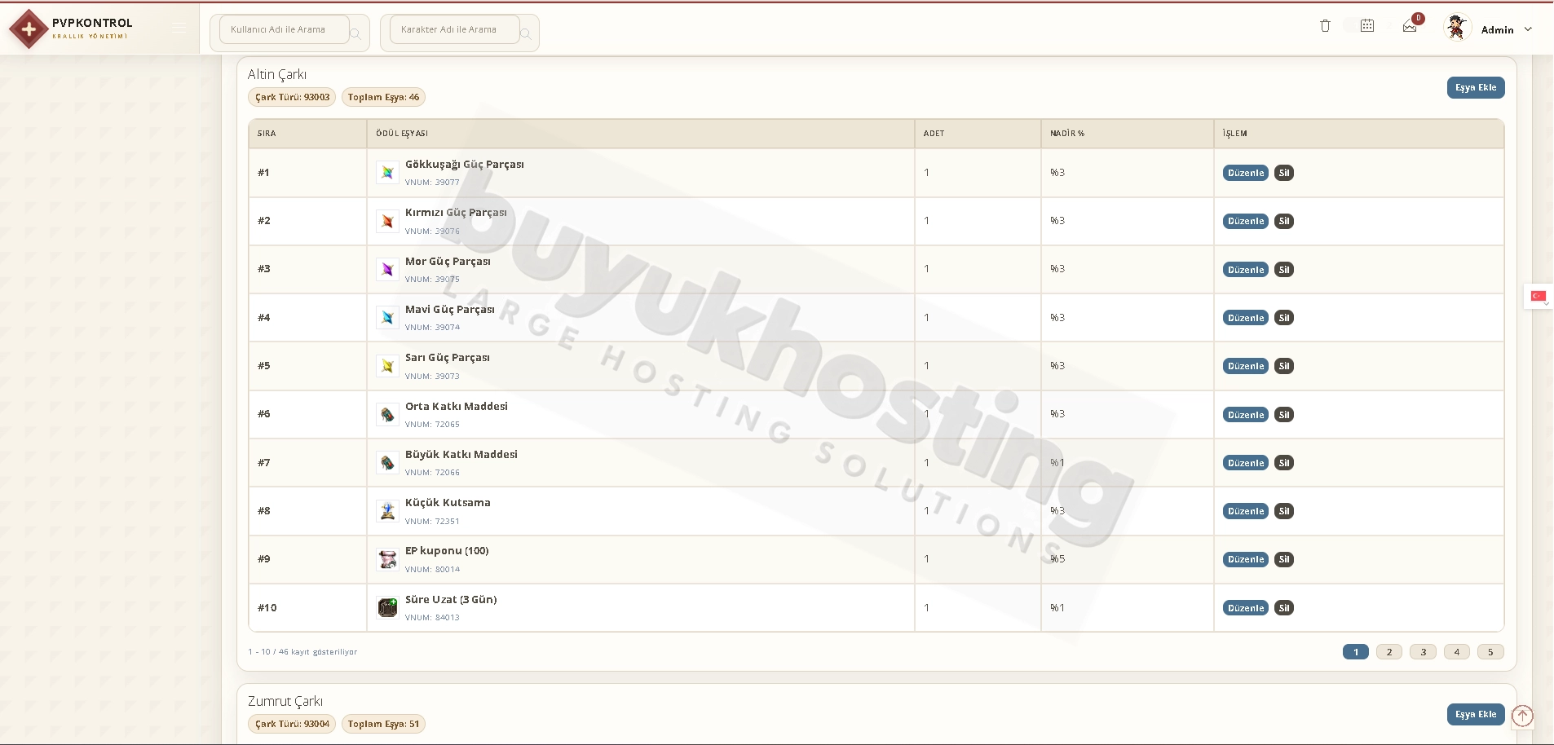
Task: Open the calendar icon in the header
Action: (1367, 26)
